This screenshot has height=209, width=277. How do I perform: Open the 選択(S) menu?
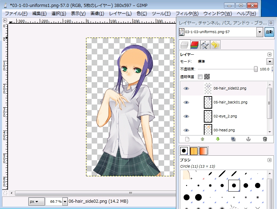point(59,14)
